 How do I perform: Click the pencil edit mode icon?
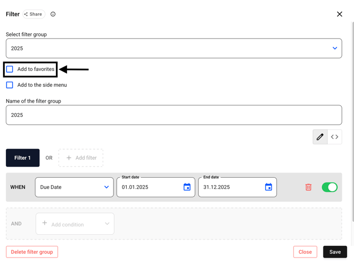point(320,137)
